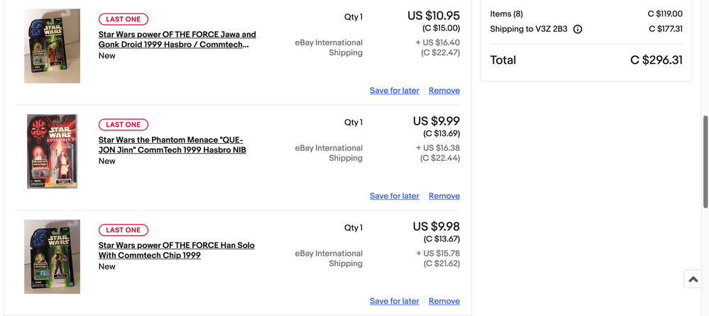Click the LAST ONE badge on Han Solo listing
Screen dimensions: 709x316
[123, 230]
